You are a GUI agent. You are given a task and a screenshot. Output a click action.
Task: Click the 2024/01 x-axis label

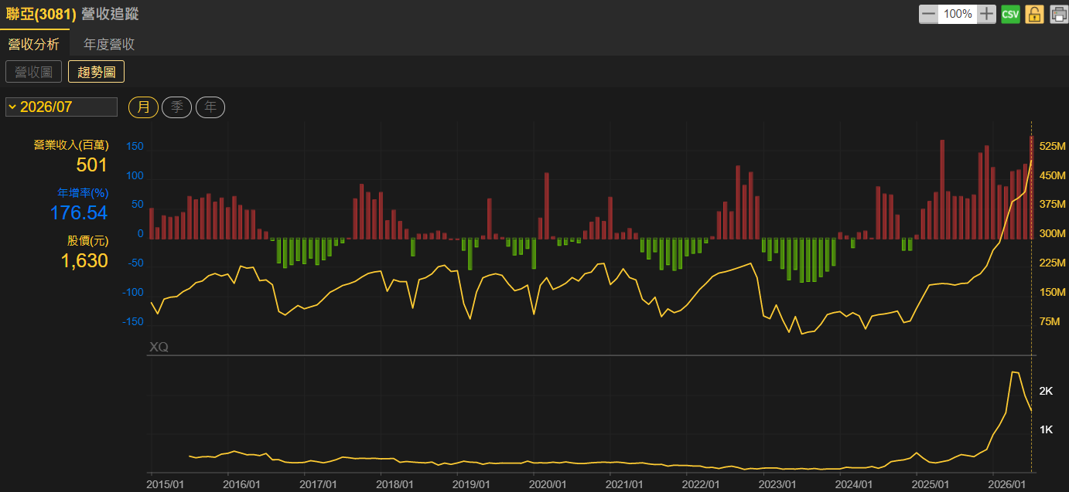[x=854, y=484]
